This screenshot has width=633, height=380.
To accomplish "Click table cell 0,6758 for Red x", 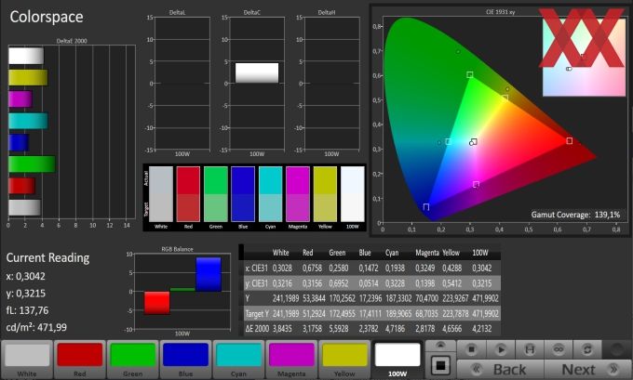I will [x=312, y=268].
